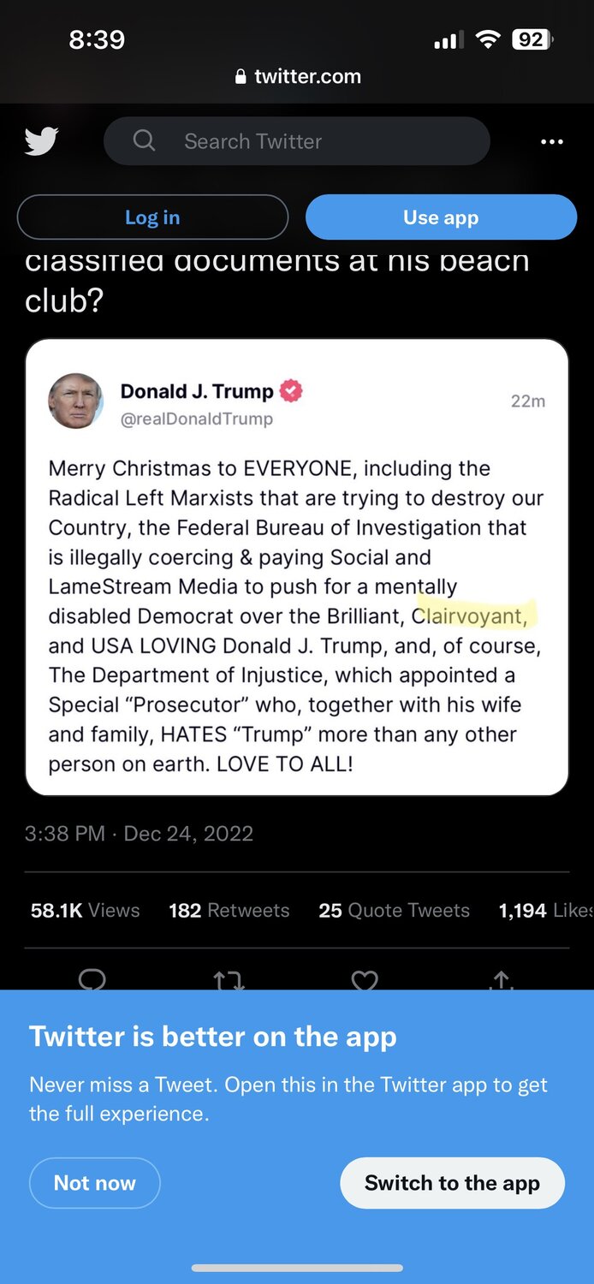Click the like heart icon

pos(365,981)
